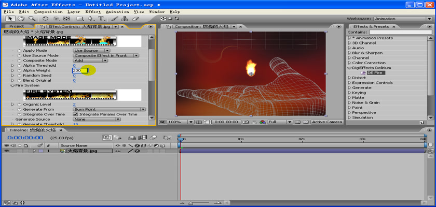The image size is (436, 207).
Task: Select the Clone Stamp tool
Action: pos(125,19)
